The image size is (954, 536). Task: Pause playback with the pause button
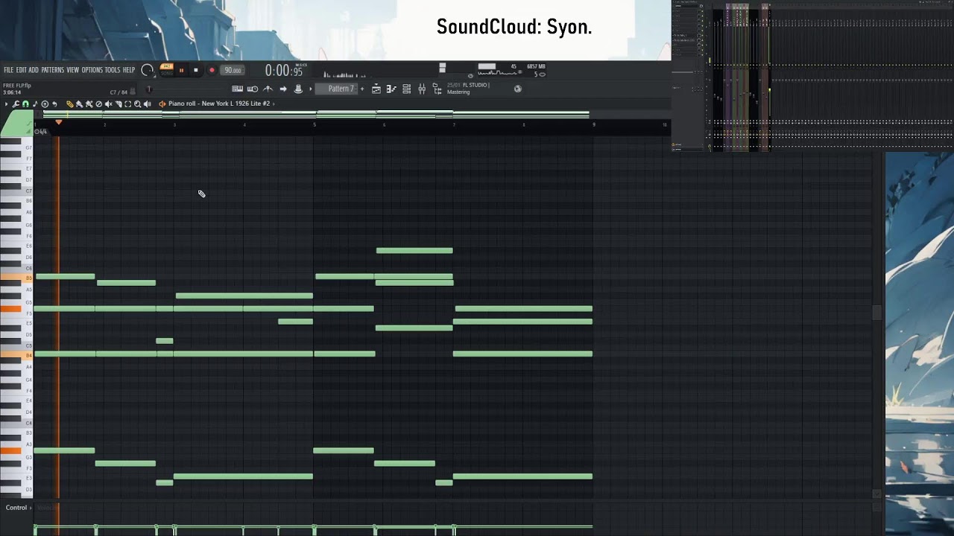(x=181, y=70)
